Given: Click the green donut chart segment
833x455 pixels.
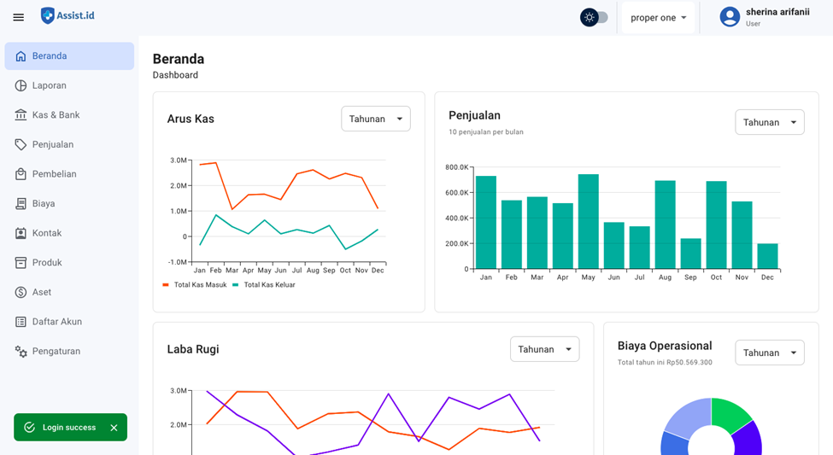Looking at the screenshot, I should click(x=730, y=414).
